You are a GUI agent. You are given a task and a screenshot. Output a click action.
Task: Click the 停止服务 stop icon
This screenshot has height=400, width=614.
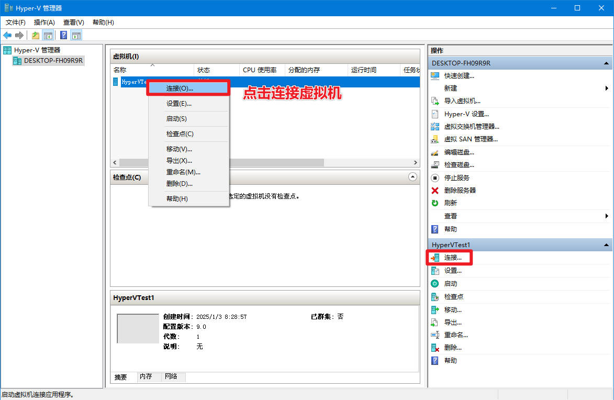[434, 178]
